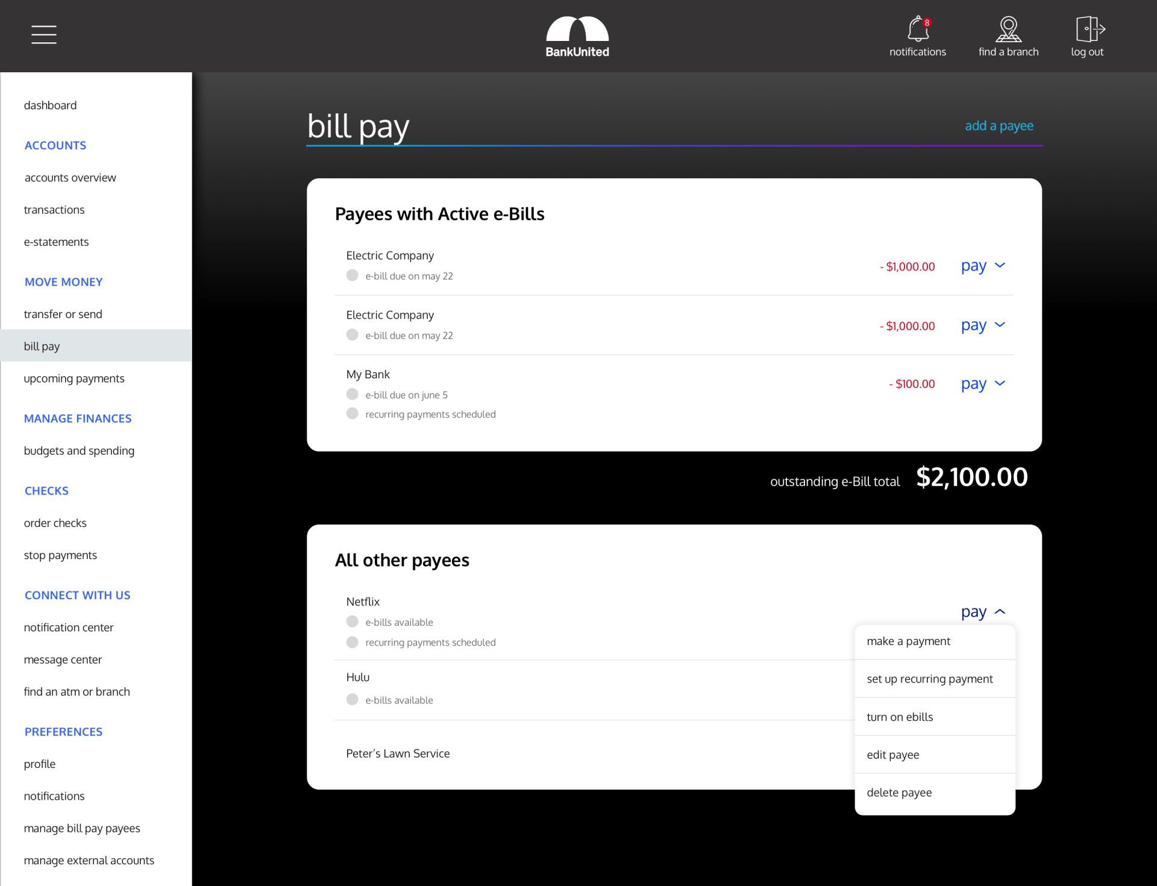The image size is (1157, 886).
Task: Click circle next to Netflix e-bills available
Action: point(353,622)
